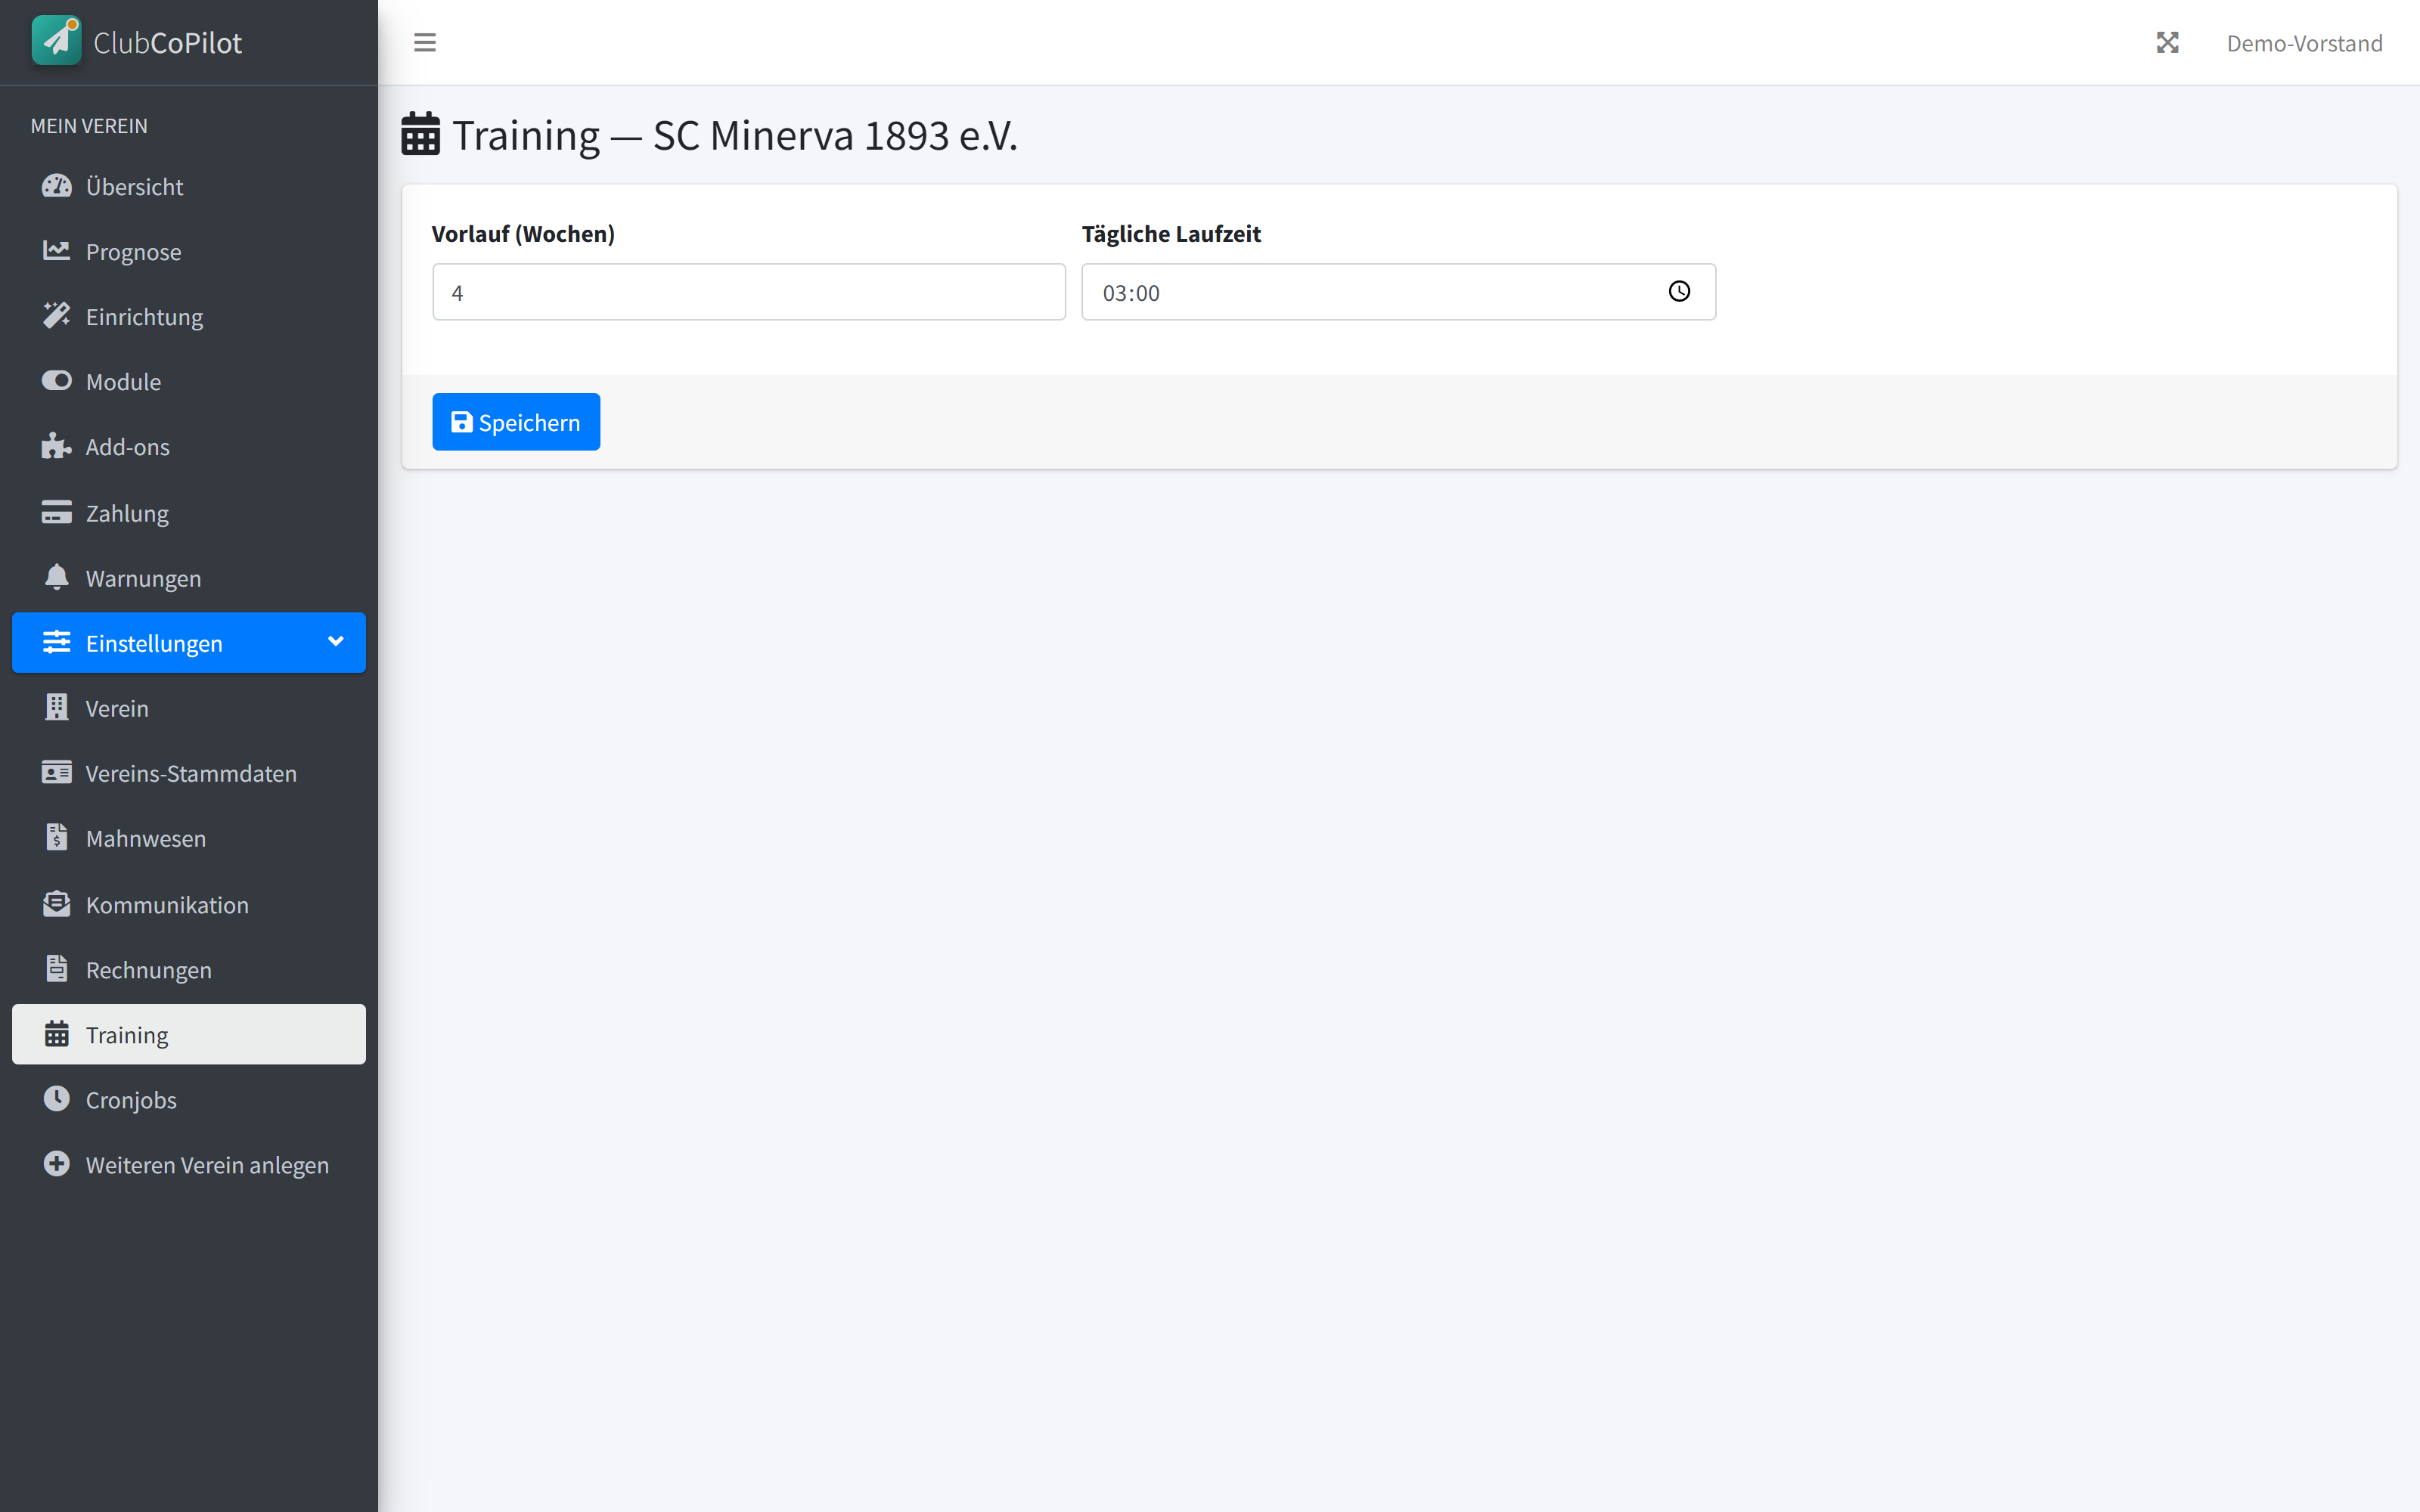Click the Tägliche Laufzeit time field
This screenshot has height=1512, width=2420.
point(1398,292)
